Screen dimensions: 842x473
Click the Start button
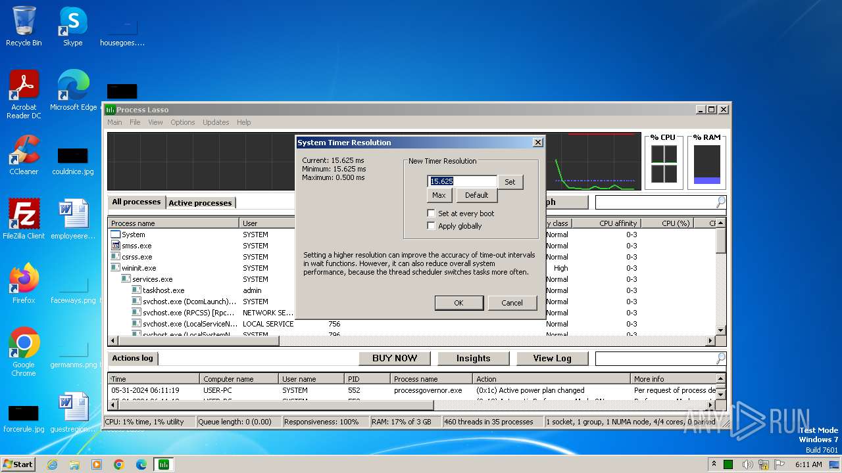click(18, 464)
